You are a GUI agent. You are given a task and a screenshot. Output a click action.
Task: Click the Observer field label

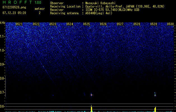57,3
